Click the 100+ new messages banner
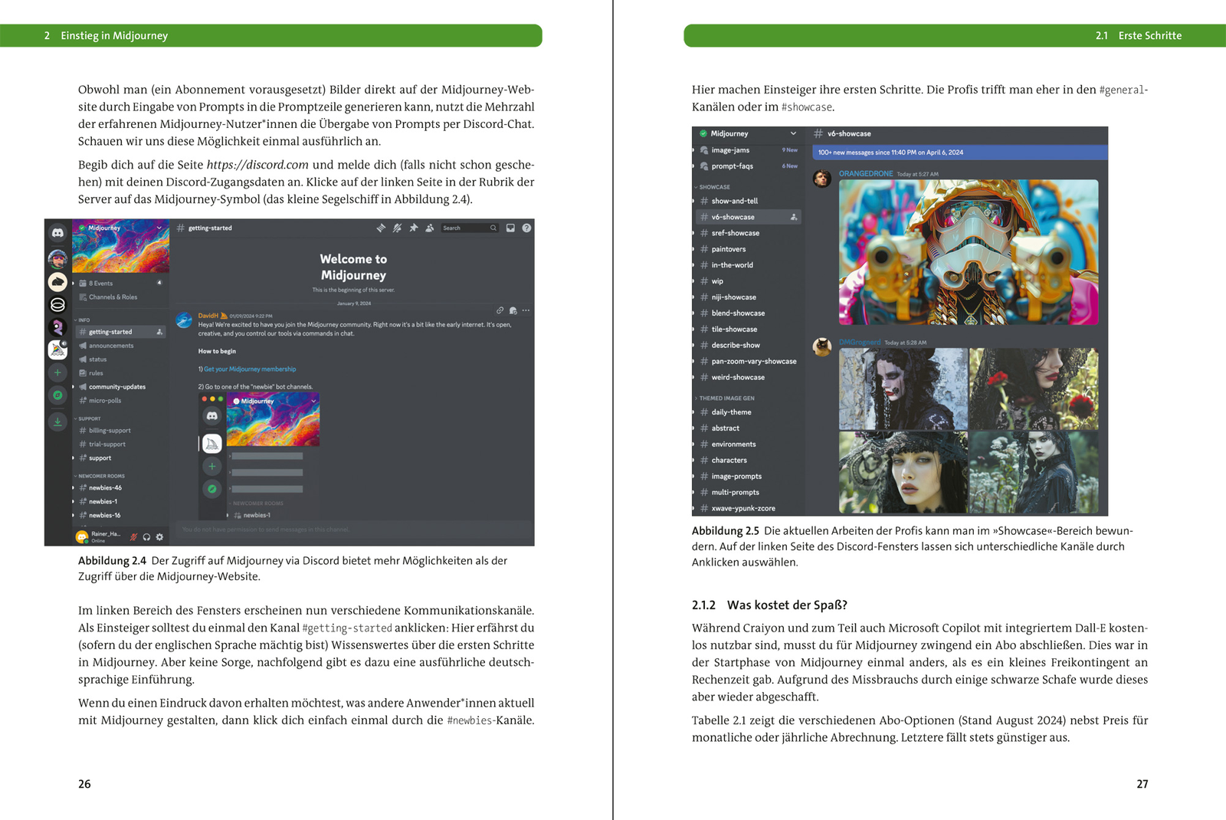 (959, 153)
